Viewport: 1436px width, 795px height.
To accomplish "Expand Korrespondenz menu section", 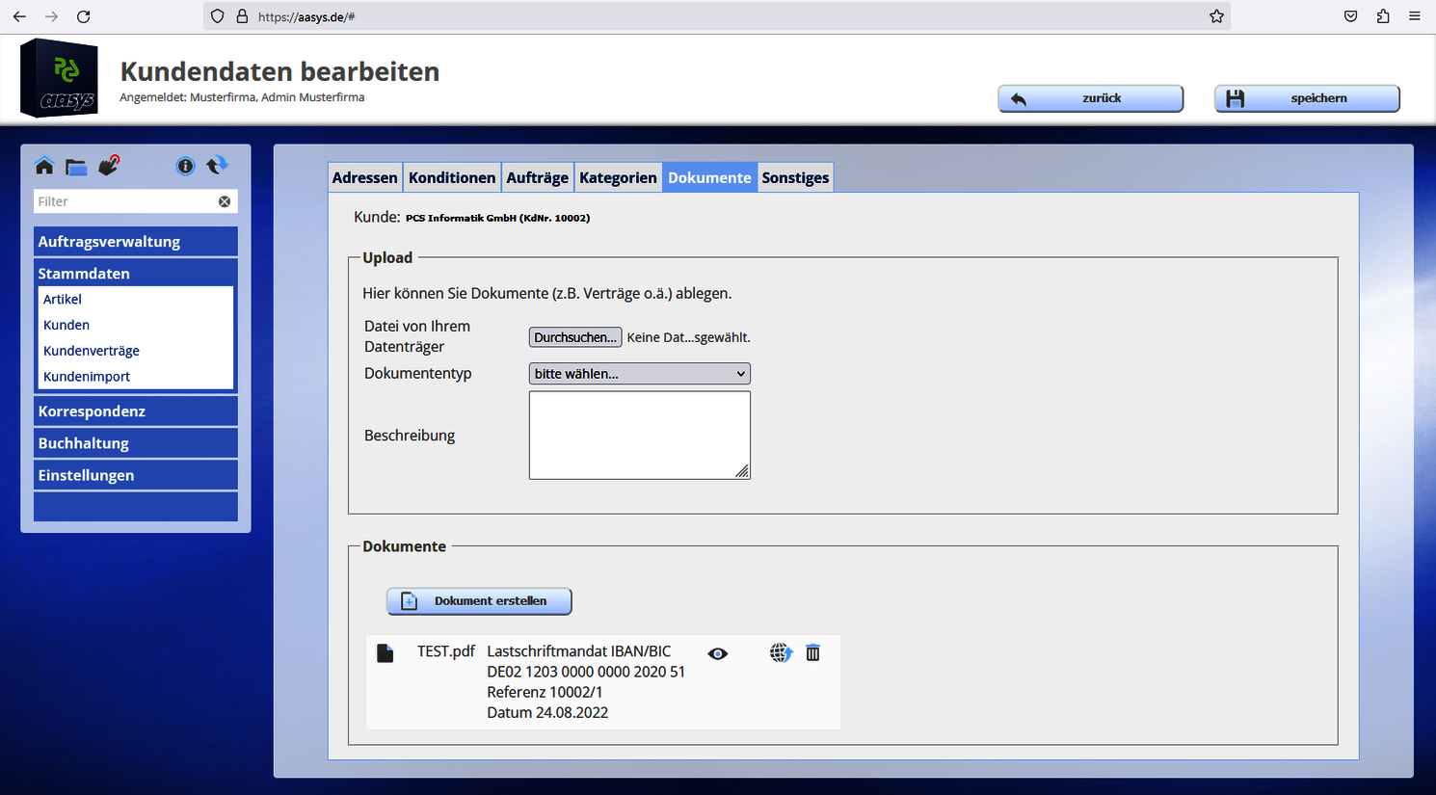I will [136, 411].
